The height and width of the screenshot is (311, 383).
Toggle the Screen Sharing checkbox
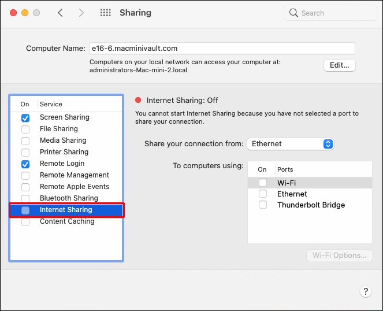coord(25,117)
